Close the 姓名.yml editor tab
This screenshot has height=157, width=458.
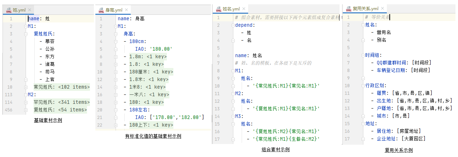click(244, 9)
